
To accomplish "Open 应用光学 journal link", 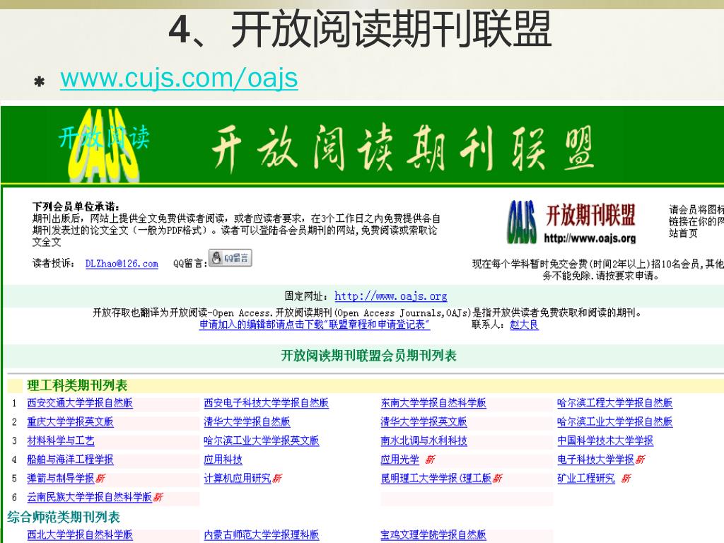I will click(x=400, y=460).
